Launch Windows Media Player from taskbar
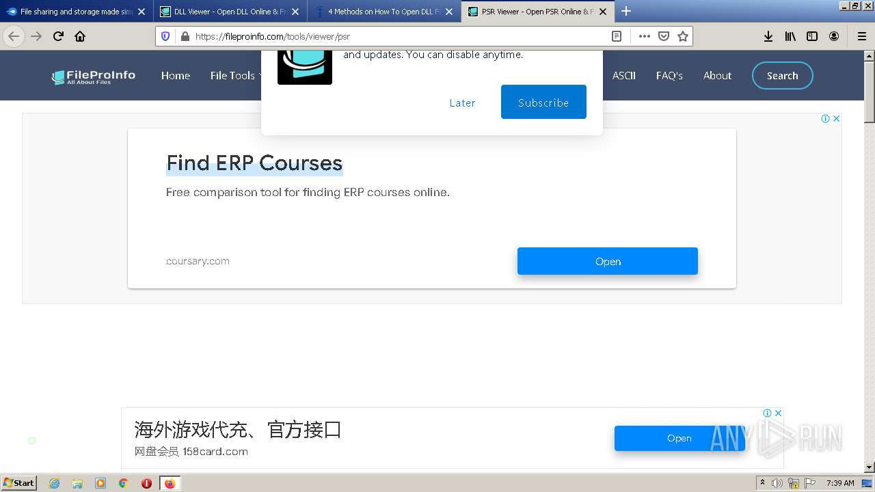 pos(100,483)
